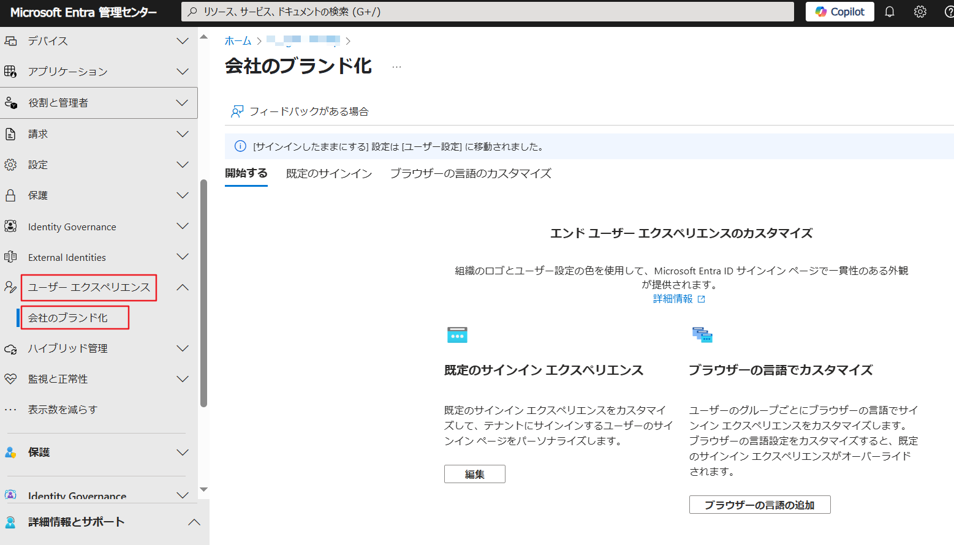Click the Devices (デバイス) sidebar icon
This screenshot has height=545, width=954.
pos(10,41)
